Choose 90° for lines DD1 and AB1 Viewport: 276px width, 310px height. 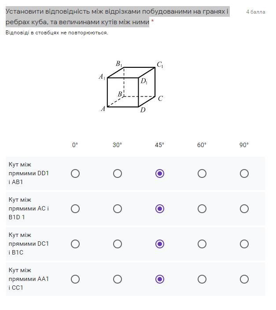[244, 173]
